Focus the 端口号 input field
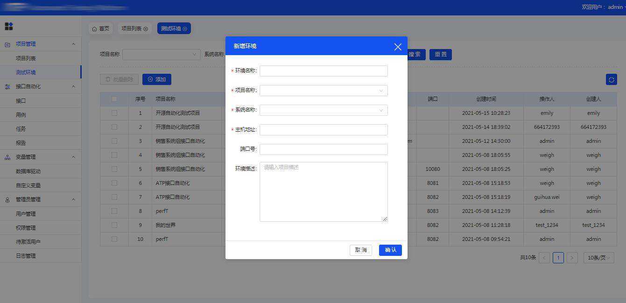The height and width of the screenshot is (303, 626). (324, 149)
